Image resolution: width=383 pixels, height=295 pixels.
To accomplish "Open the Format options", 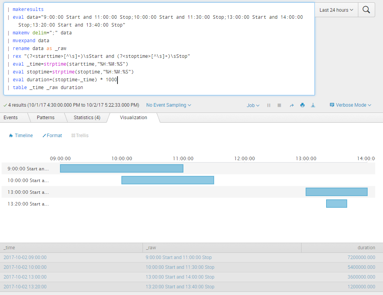I will pos(52,136).
